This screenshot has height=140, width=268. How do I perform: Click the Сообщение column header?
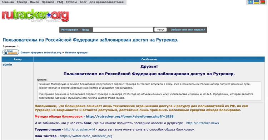(x=149, y=59)
